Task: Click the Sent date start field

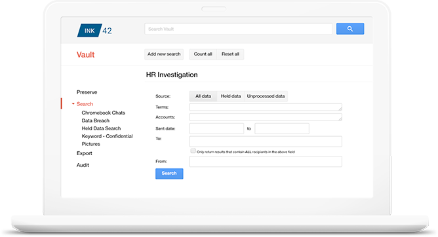Action: 216,128
